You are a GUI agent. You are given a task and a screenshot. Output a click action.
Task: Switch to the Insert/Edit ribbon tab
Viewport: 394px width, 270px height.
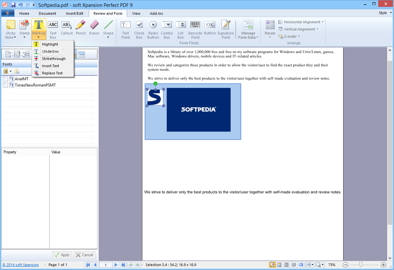74,13
